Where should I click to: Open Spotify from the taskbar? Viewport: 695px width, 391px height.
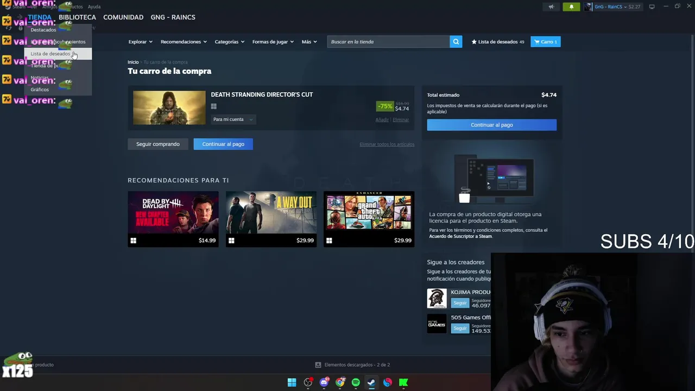(356, 382)
